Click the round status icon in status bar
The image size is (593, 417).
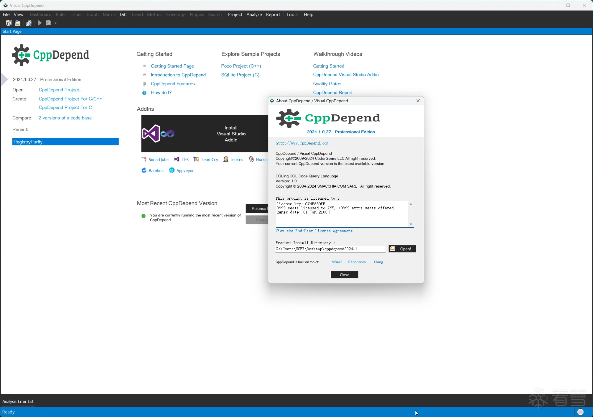click(581, 412)
